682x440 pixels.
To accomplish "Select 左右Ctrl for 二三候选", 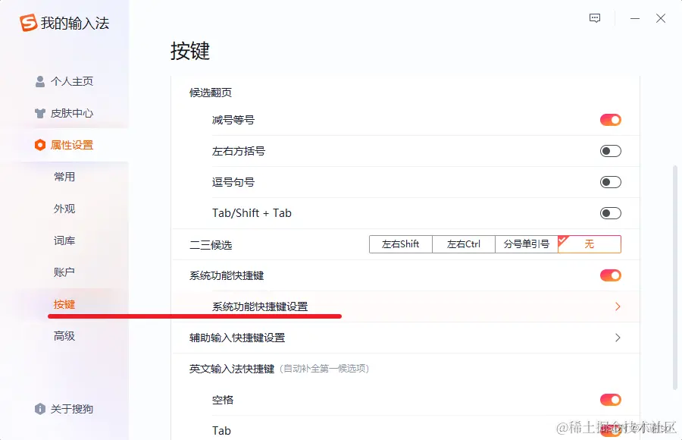I will point(464,244).
